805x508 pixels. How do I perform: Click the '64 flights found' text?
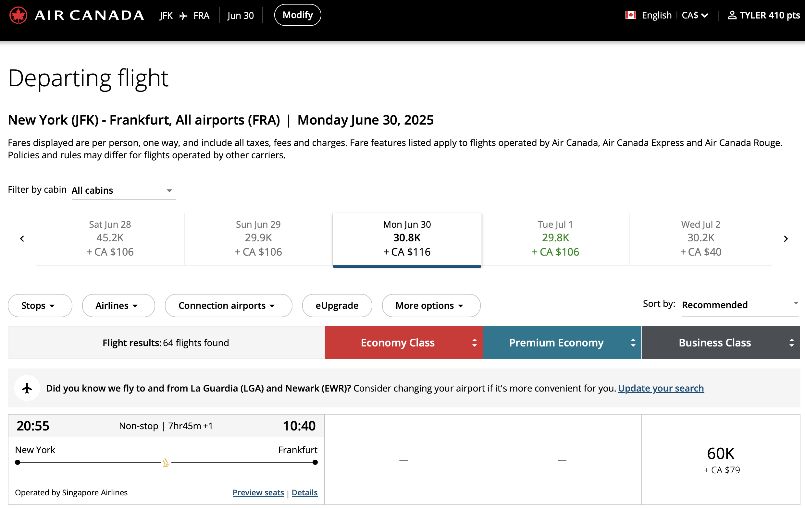[196, 343]
